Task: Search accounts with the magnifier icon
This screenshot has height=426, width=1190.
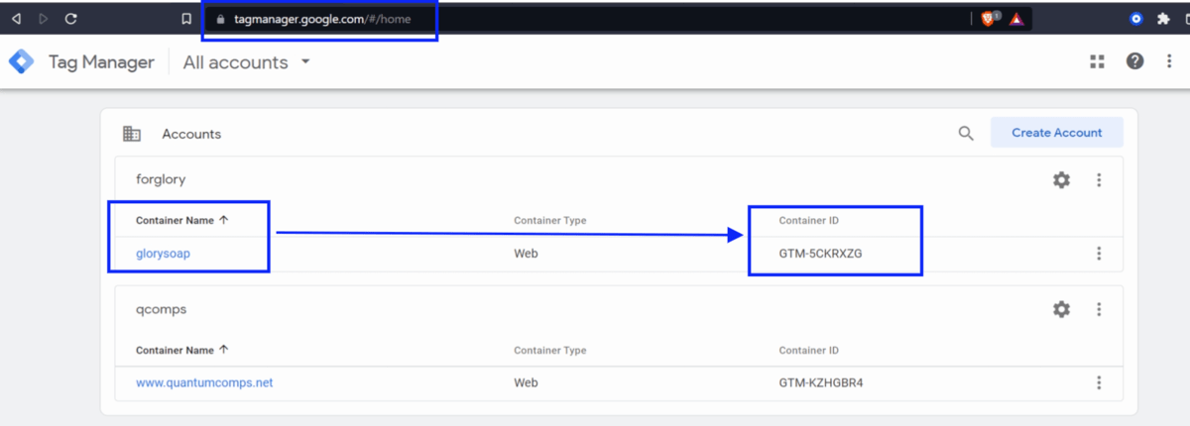Action: tap(966, 134)
